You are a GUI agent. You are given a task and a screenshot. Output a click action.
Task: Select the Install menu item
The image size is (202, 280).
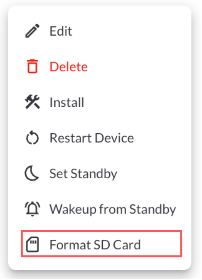67,102
